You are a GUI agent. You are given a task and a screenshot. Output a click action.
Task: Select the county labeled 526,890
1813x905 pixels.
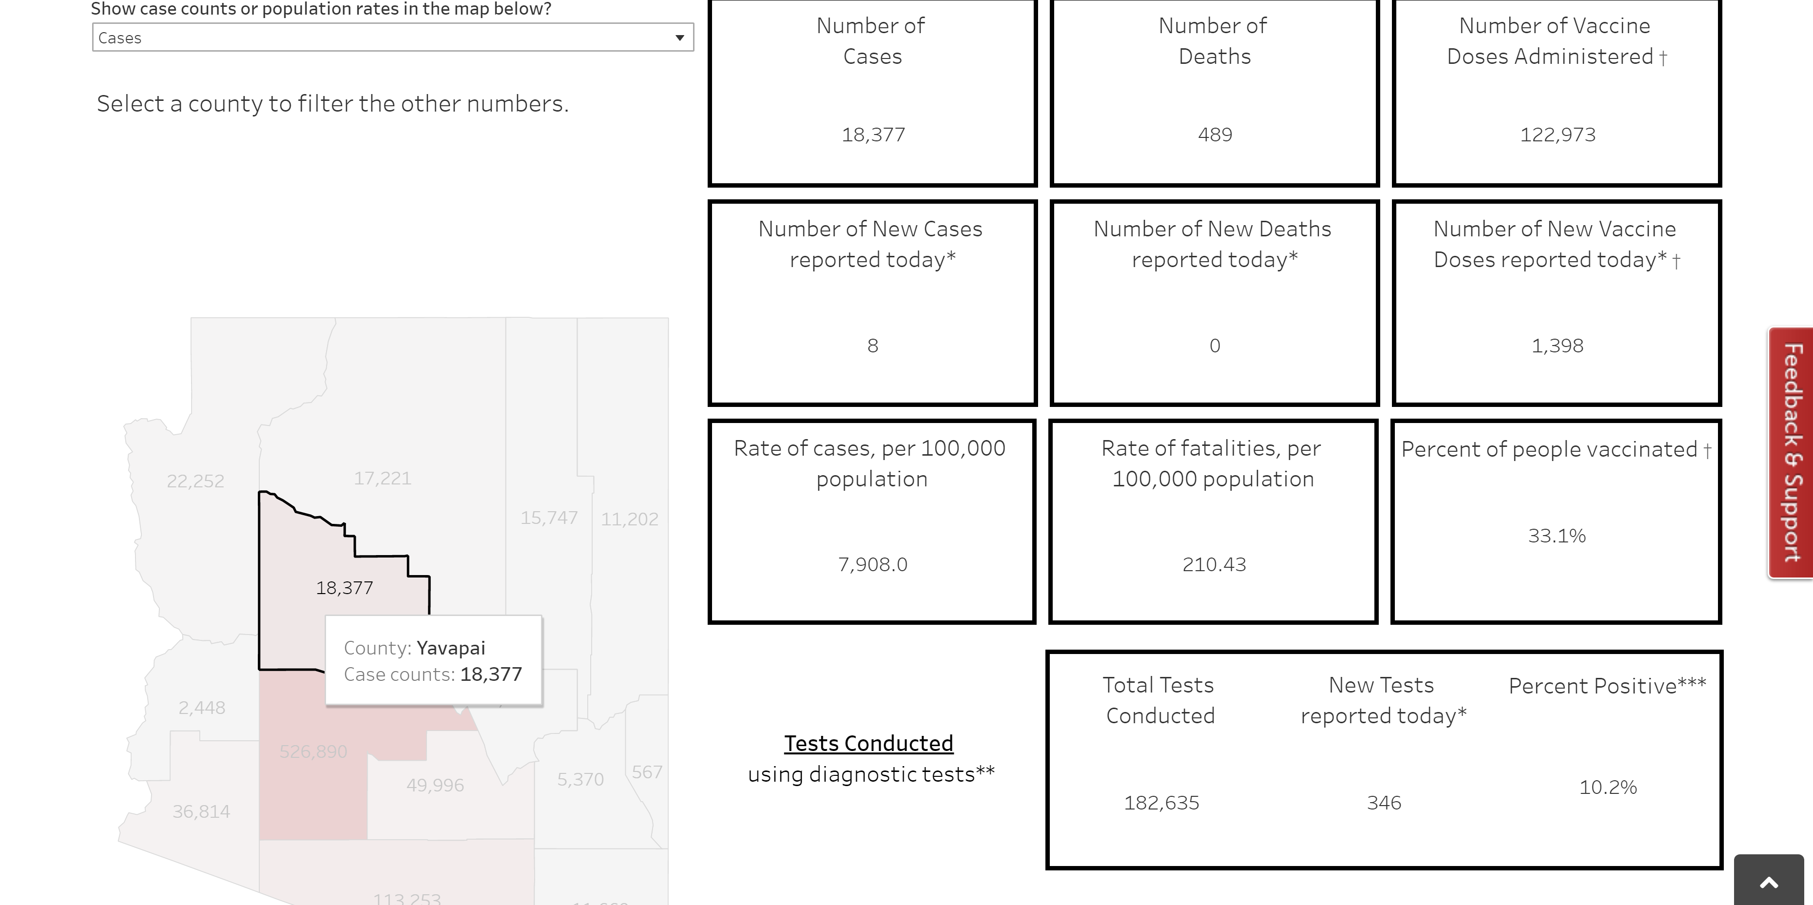coord(312,751)
